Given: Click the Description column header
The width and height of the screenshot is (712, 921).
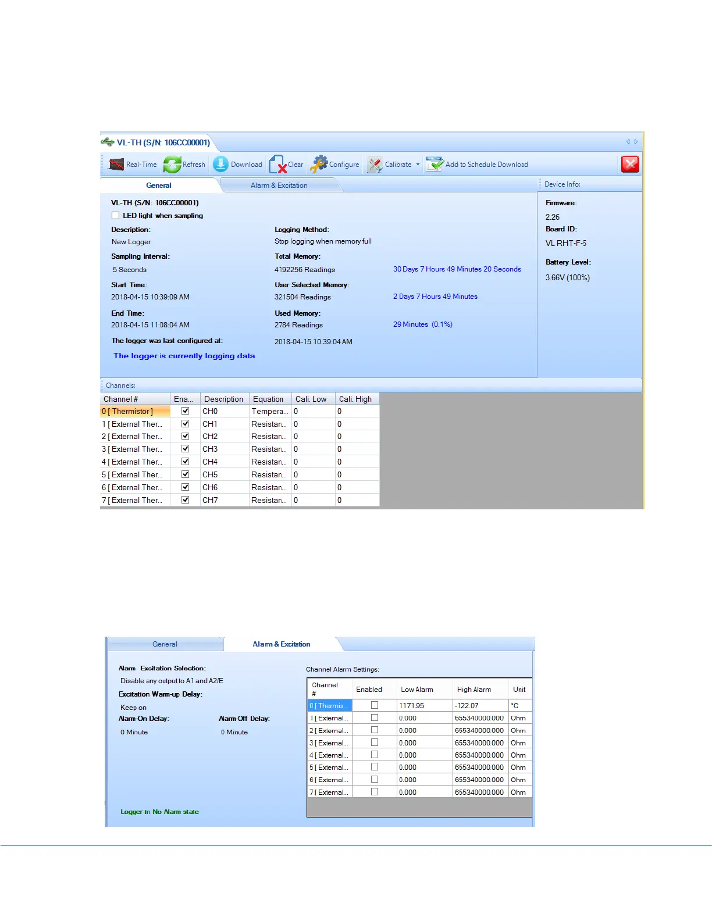Looking at the screenshot, I should (225, 399).
